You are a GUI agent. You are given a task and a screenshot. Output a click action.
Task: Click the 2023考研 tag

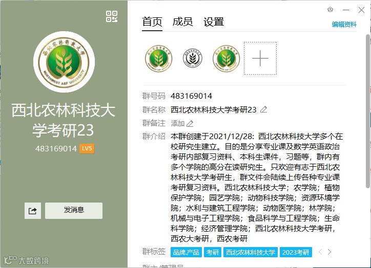pos(296,253)
